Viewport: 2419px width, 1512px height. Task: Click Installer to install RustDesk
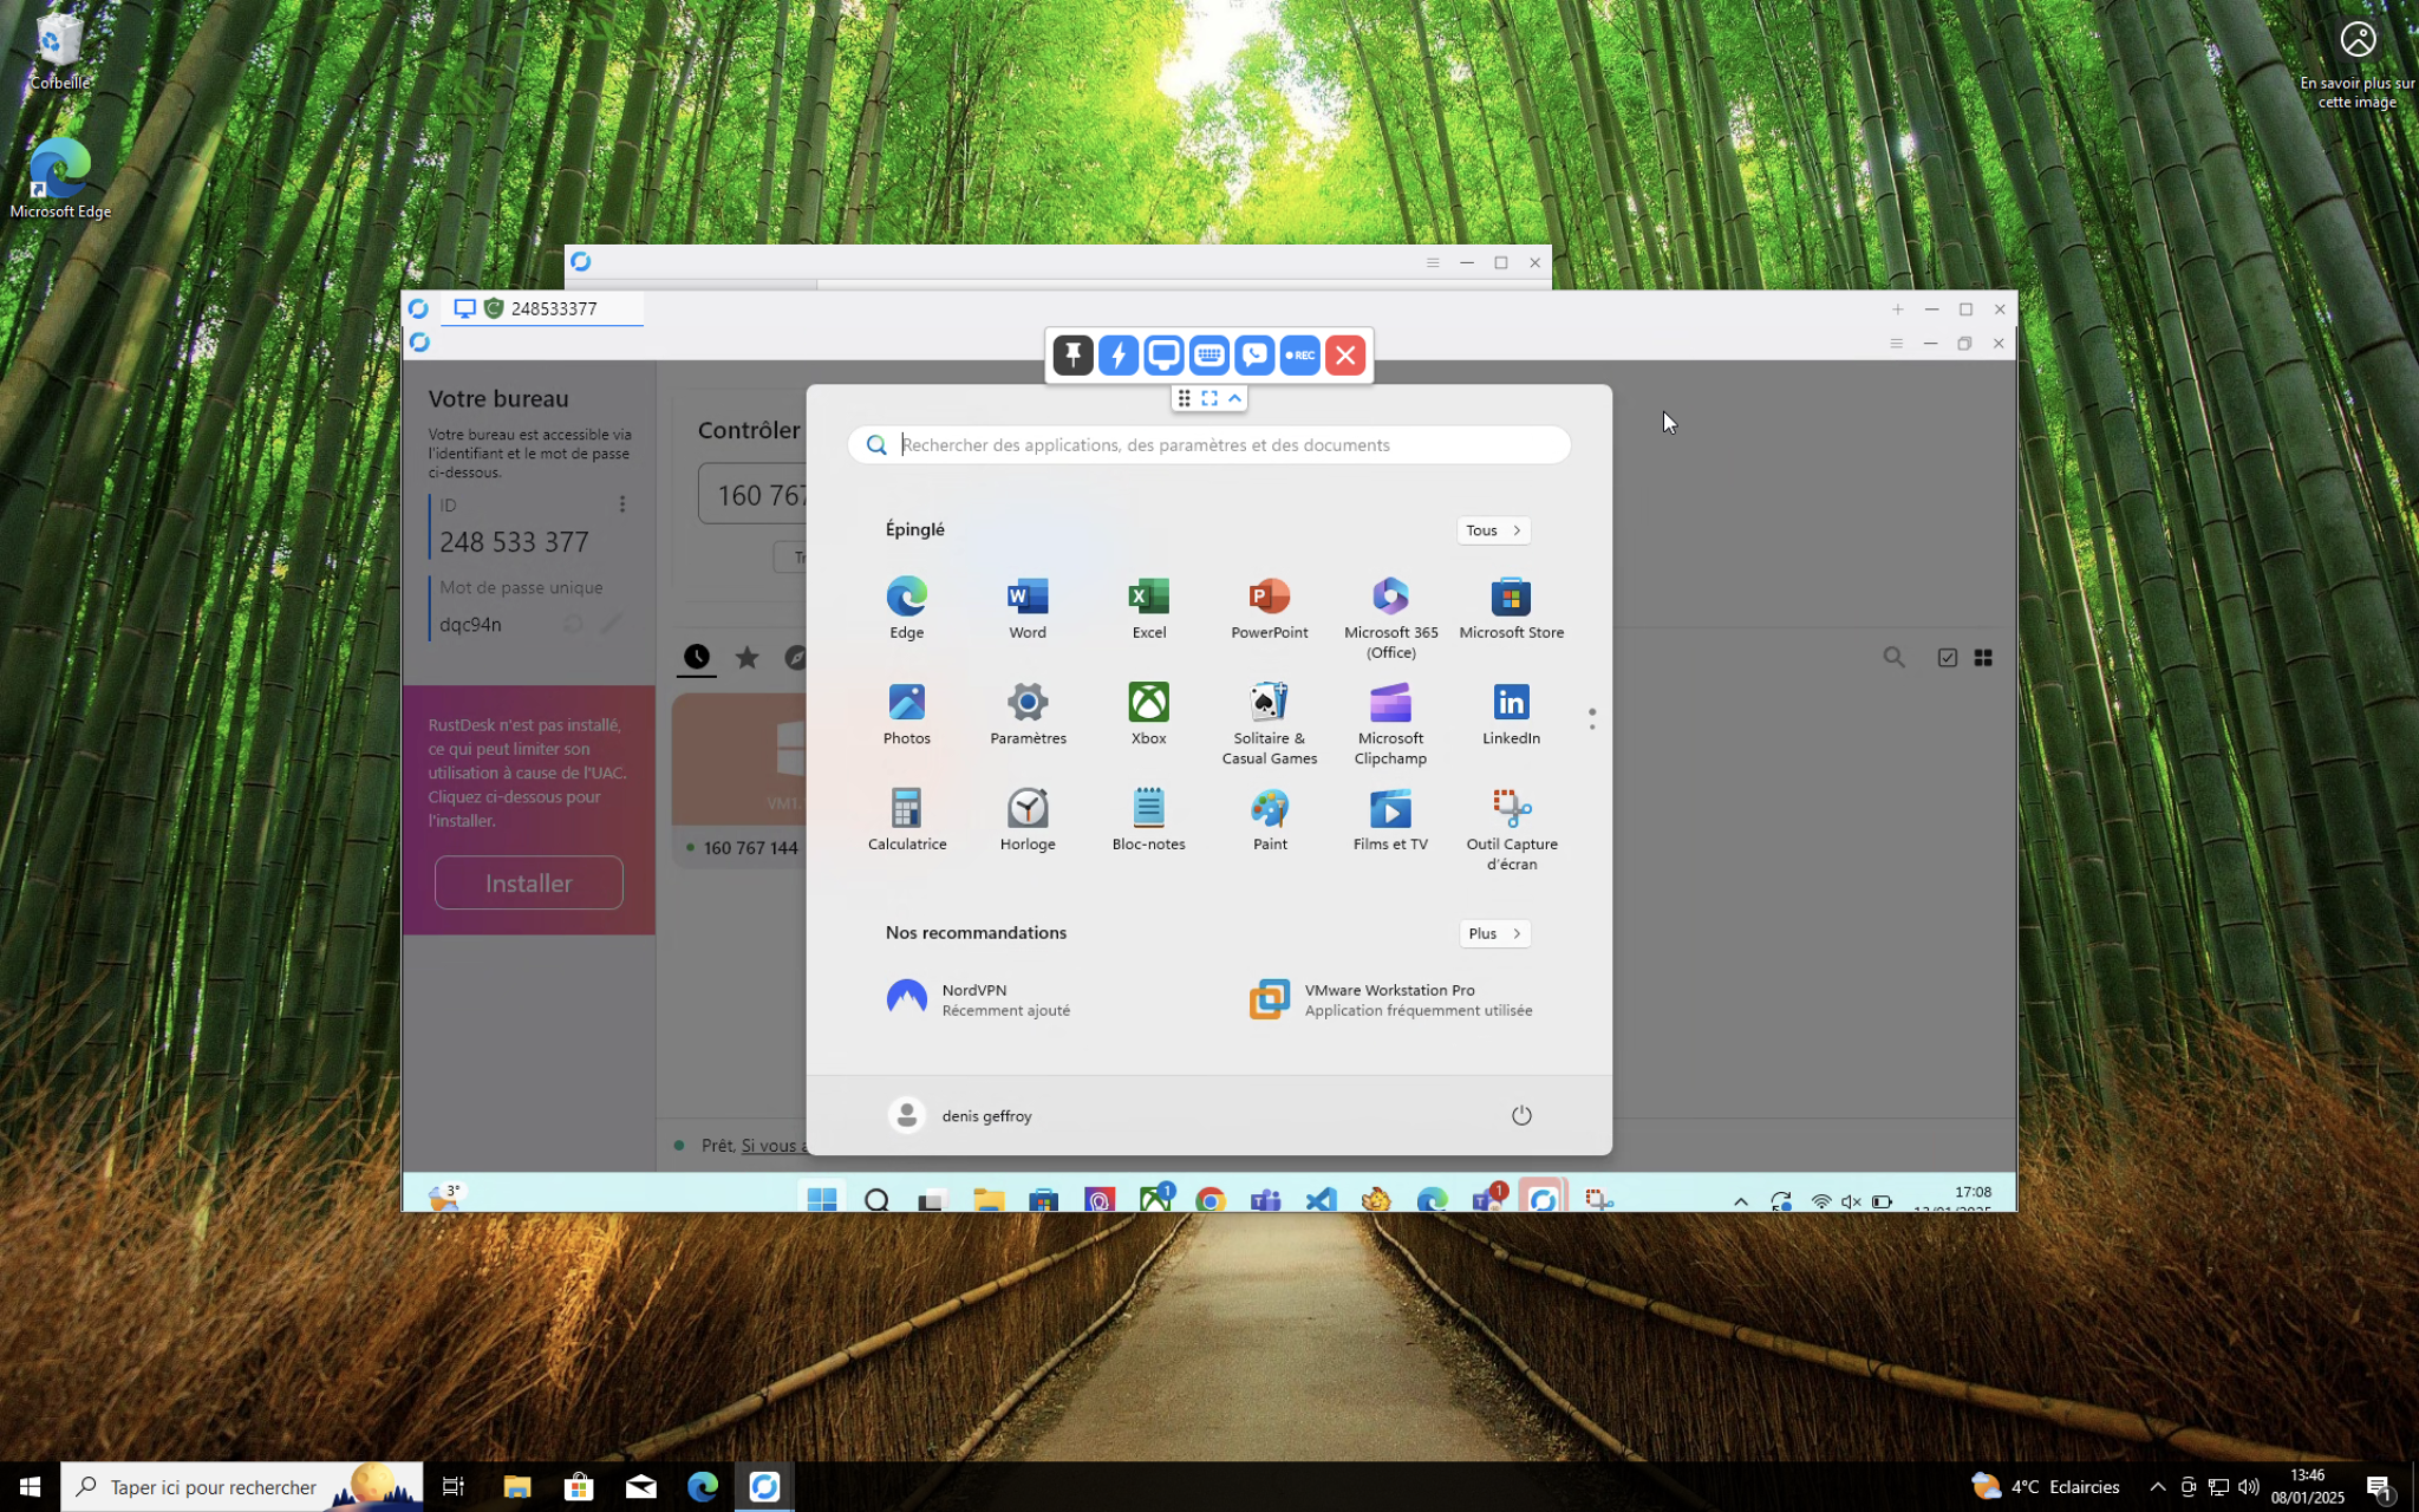[529, 882]
